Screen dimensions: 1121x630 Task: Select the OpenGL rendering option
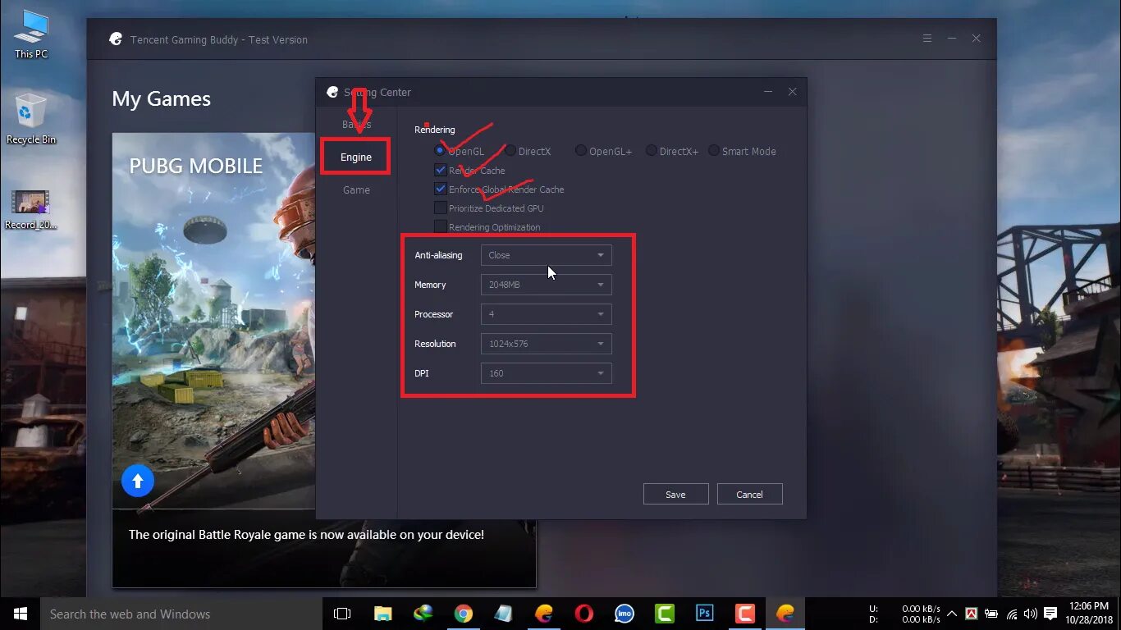tap(441, 151)
